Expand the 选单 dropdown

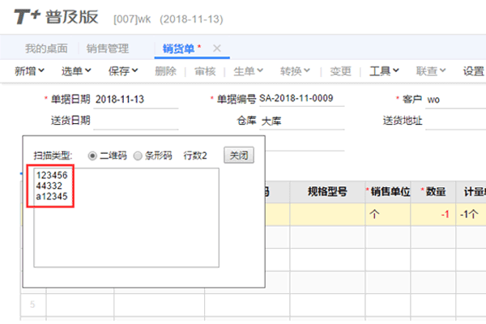click(x=76, y=70)
